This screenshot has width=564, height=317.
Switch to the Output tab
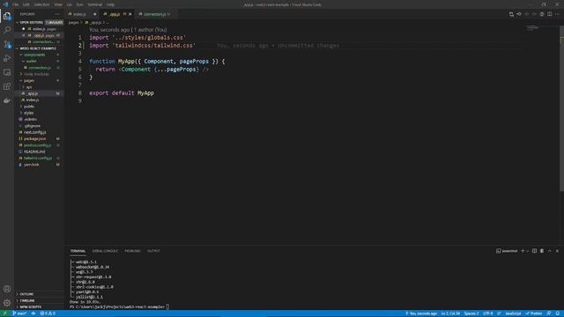click(153, 251)
